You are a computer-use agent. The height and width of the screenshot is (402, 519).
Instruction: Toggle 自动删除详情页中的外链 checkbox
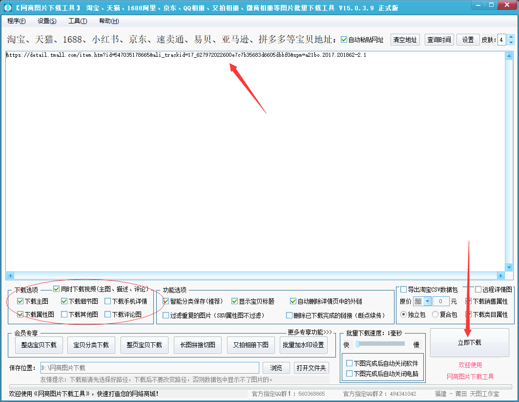coord(293,301)
